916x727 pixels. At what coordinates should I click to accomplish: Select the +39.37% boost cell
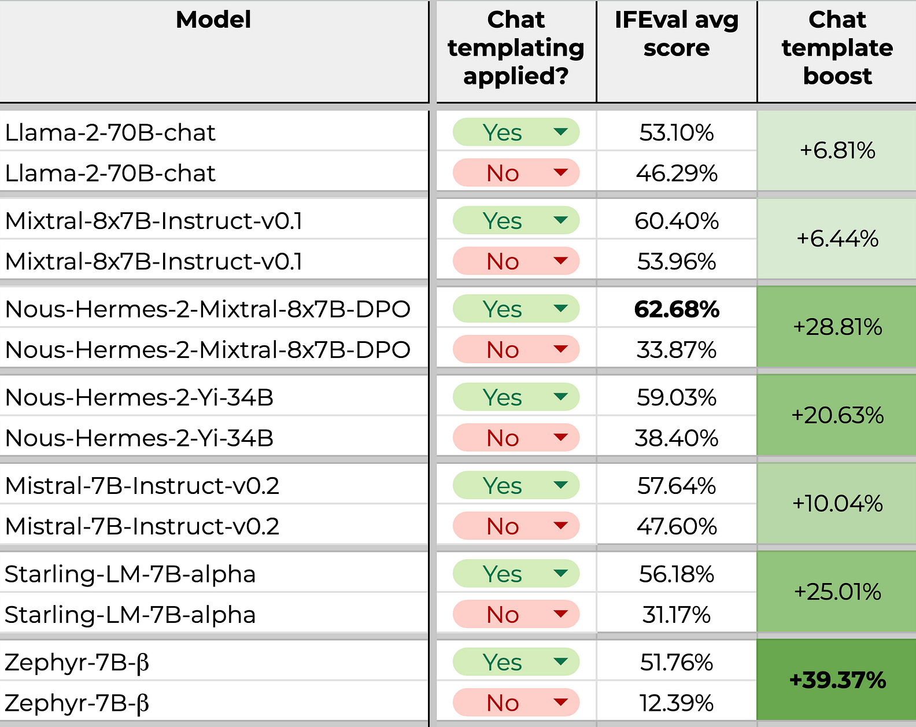coord(837,680)
